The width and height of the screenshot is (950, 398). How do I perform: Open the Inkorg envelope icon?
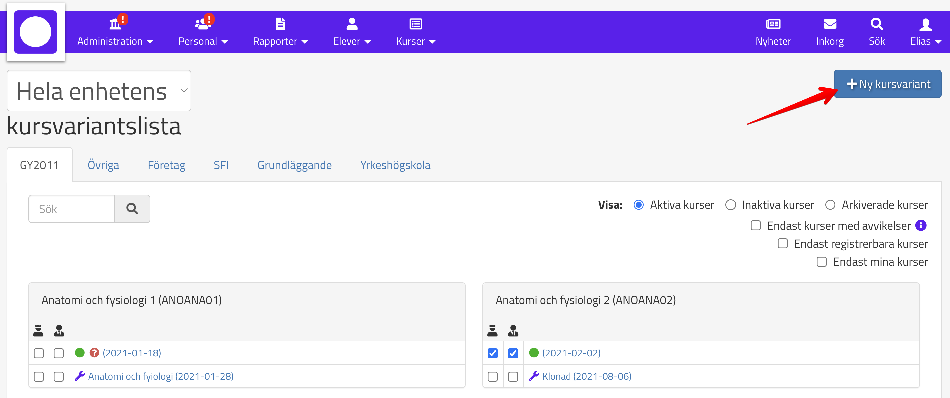point(829,24)
